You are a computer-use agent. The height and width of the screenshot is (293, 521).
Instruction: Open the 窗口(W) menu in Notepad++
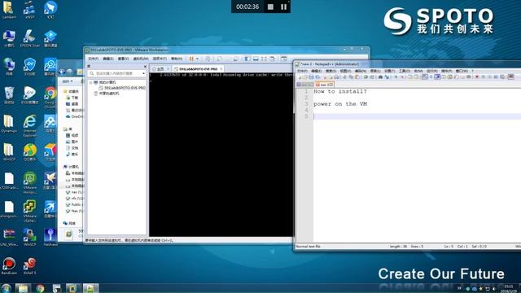(462, 71)
